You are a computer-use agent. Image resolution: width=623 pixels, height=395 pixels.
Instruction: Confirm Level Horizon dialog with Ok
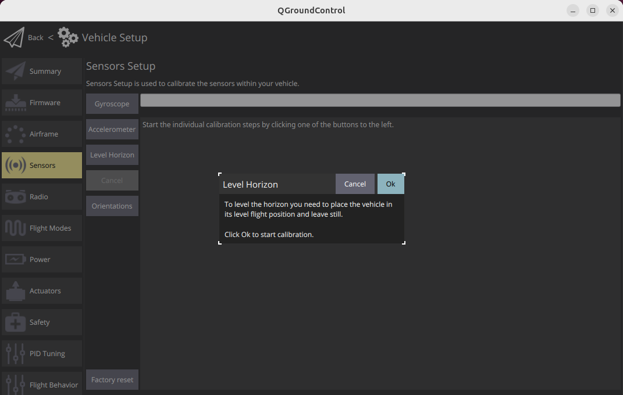coord(390,184)
